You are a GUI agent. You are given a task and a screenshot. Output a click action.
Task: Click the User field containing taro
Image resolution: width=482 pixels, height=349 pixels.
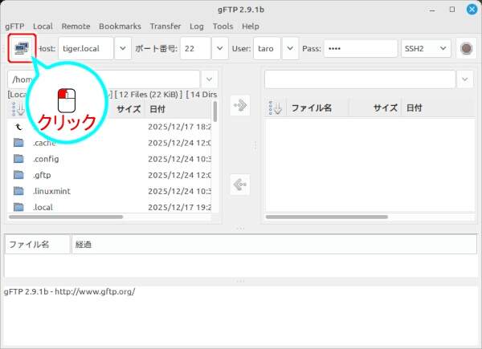tap(268, 48)
